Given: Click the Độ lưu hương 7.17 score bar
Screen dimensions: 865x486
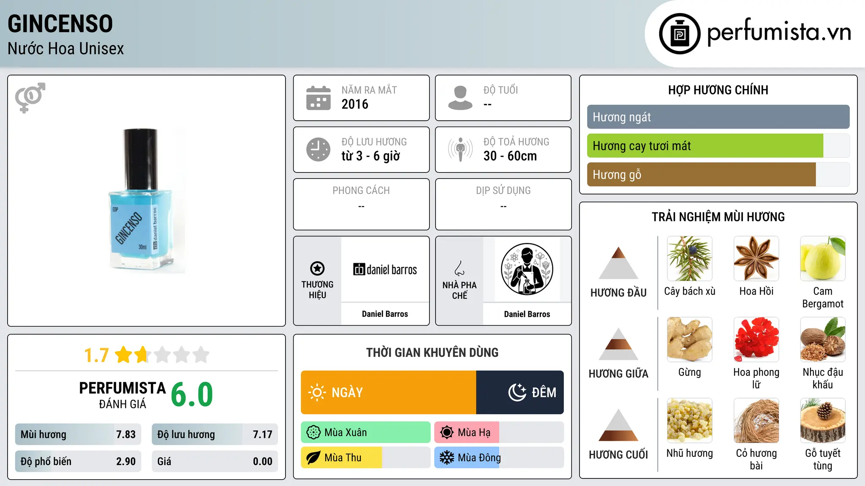Looking at the screenshot, I should point(215,434).
